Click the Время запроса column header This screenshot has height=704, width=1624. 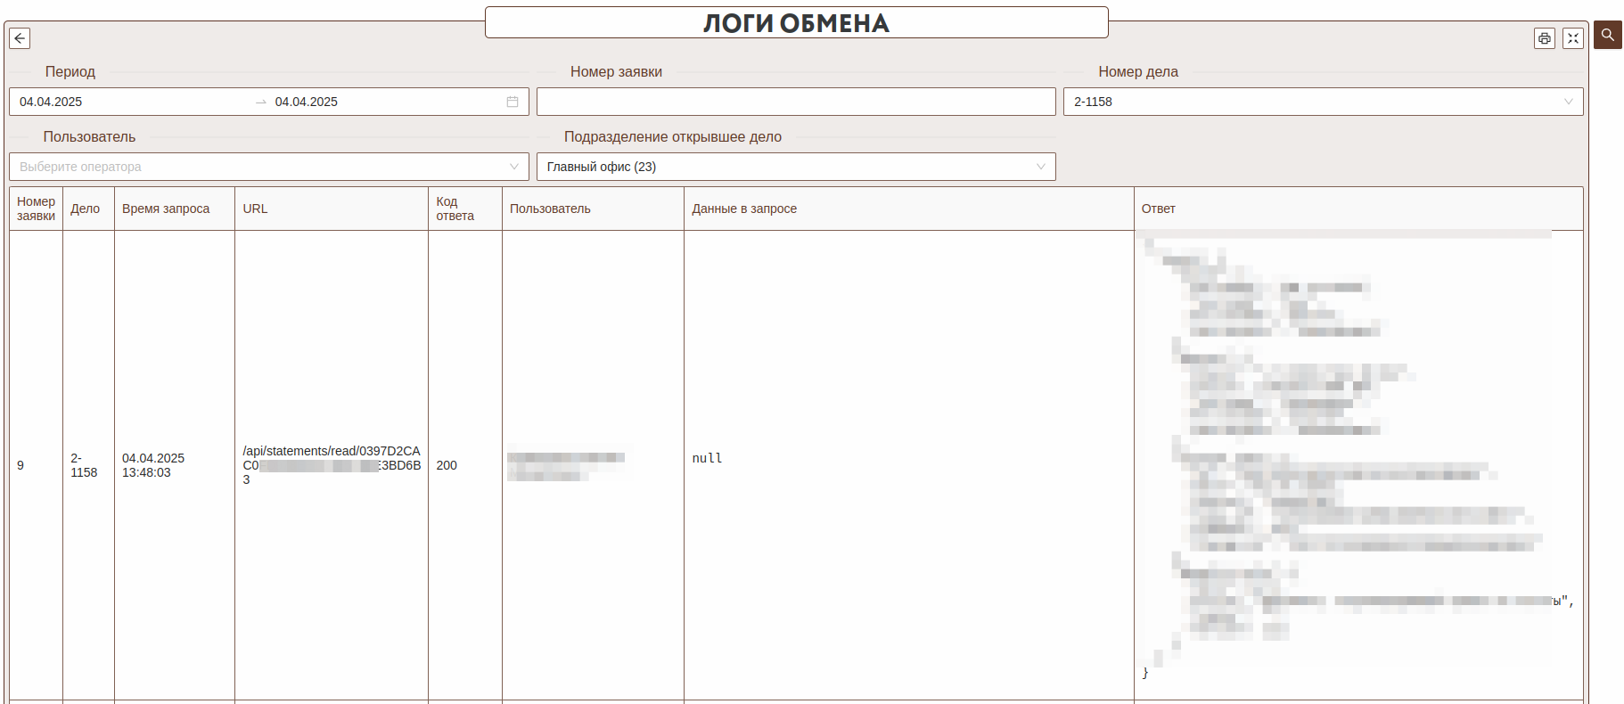tap(166, 209)
